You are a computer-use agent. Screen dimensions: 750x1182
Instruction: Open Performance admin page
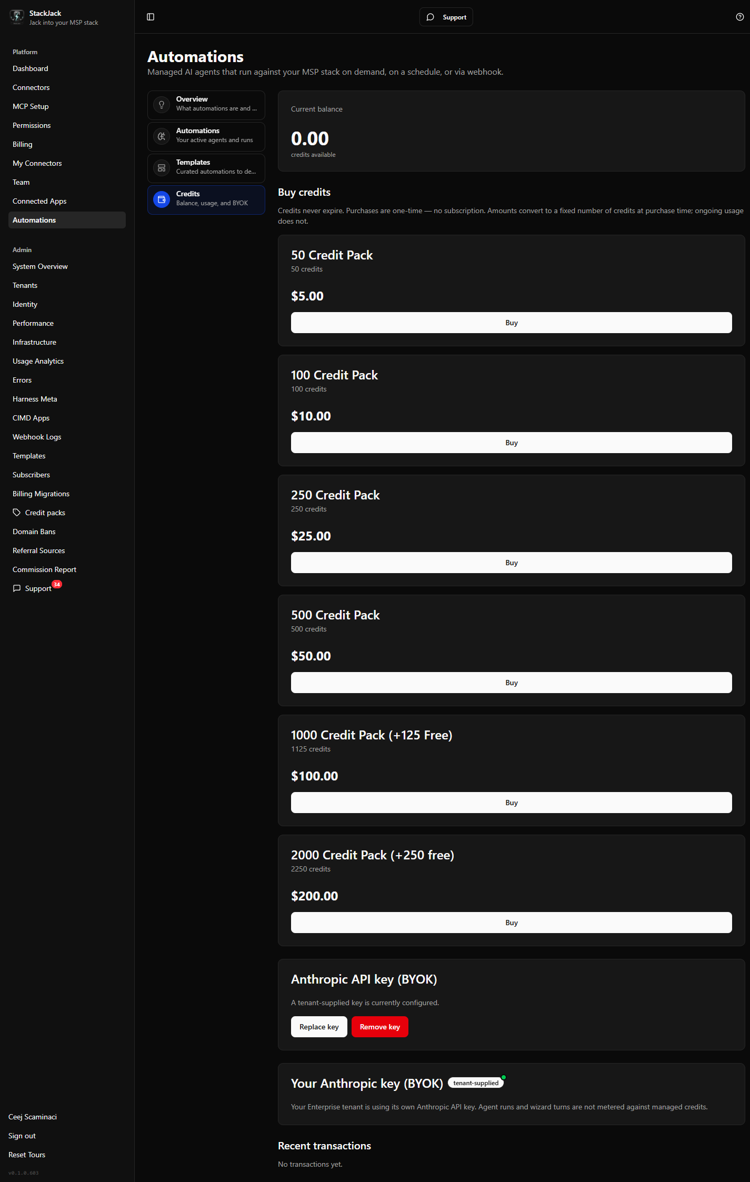(67, 323)
